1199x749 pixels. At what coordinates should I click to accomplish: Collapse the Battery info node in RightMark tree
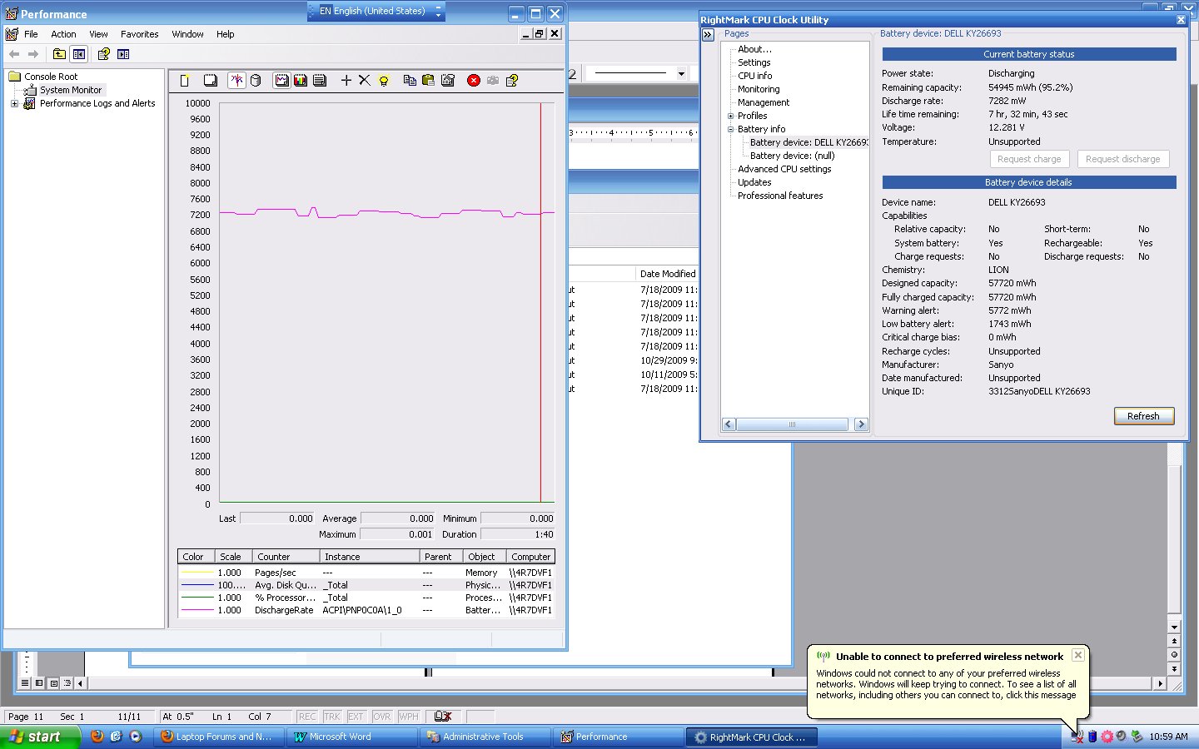pos(731,130)
